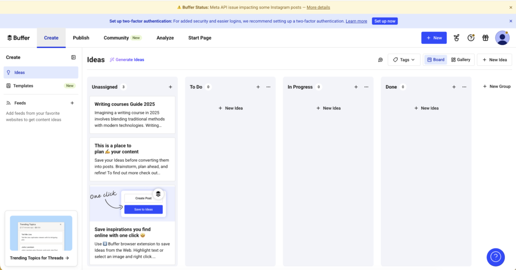The width and height of the screenshot is (516, 270).
Task: Click the Set up now button
Action: point(384,21)
